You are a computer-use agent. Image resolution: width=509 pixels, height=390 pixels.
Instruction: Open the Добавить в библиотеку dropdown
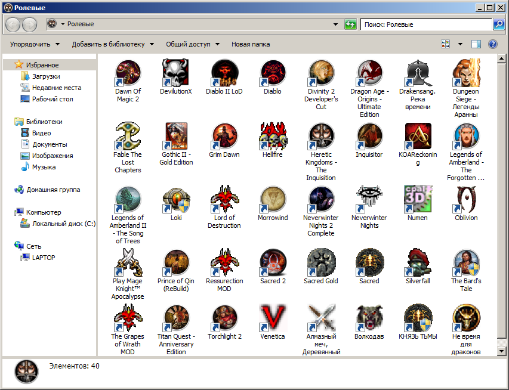[x=113, y=44]
